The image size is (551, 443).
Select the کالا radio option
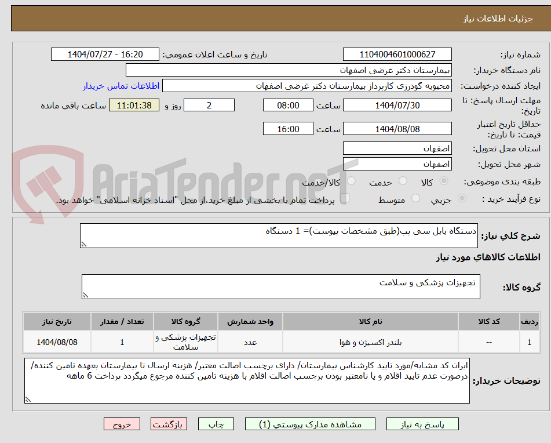click(x=444, y=181)
